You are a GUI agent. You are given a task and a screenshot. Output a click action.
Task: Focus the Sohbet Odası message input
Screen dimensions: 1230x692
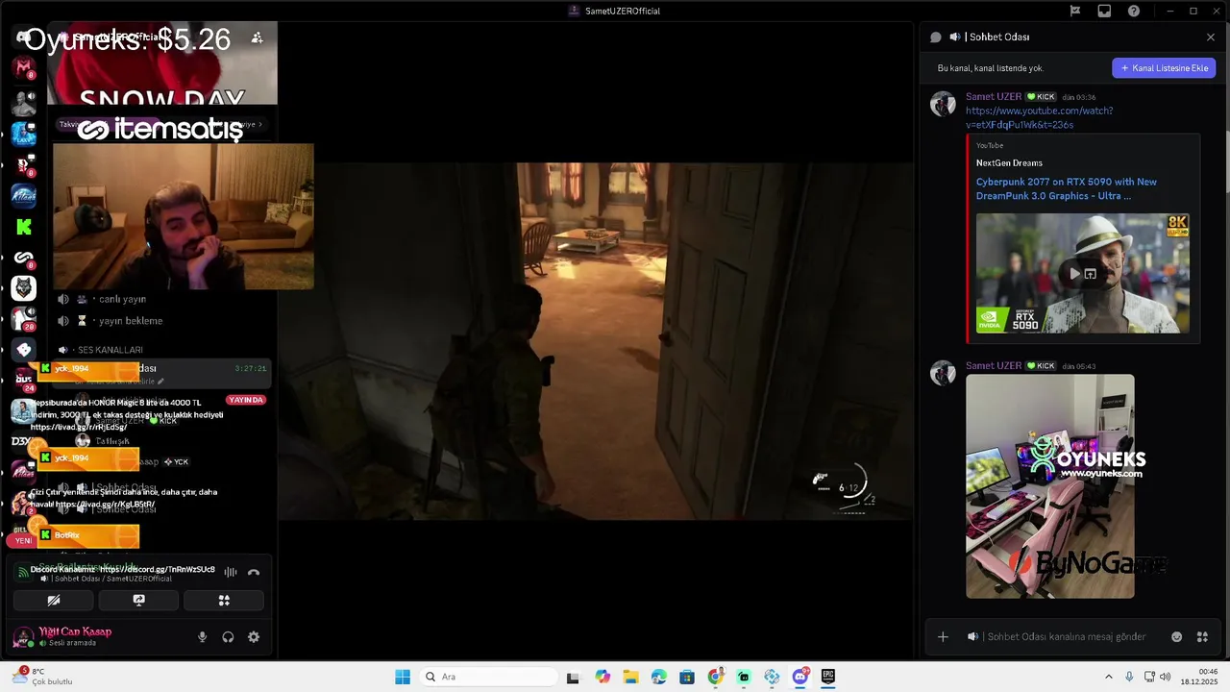point(1067,637)
